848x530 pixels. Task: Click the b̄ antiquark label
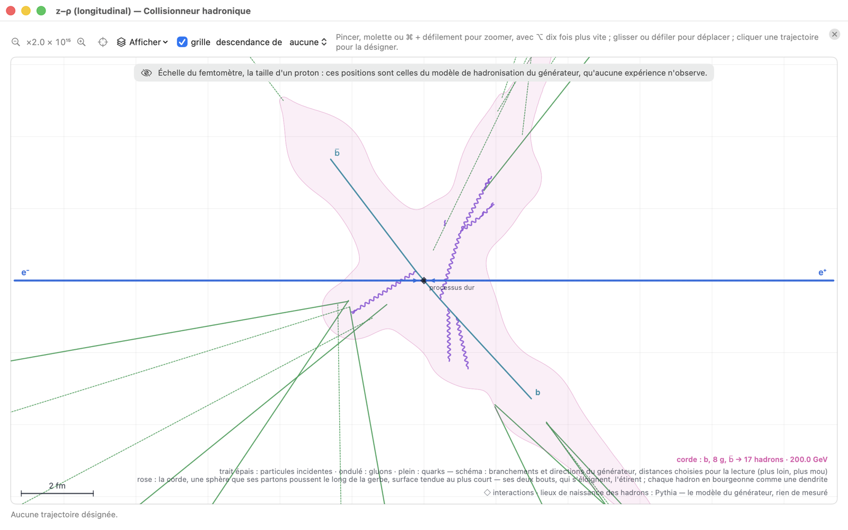pyautogui.click(x=337, y=153)
